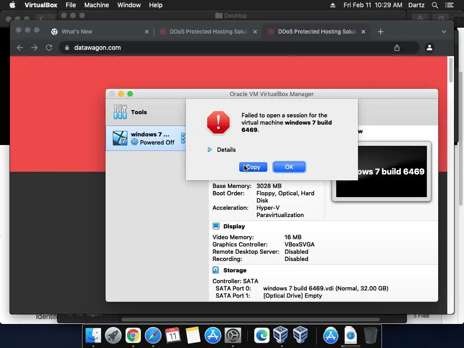Open a new browser tab with plus
The width and height of the screenshot is (464, 348).
coord(381,32)
